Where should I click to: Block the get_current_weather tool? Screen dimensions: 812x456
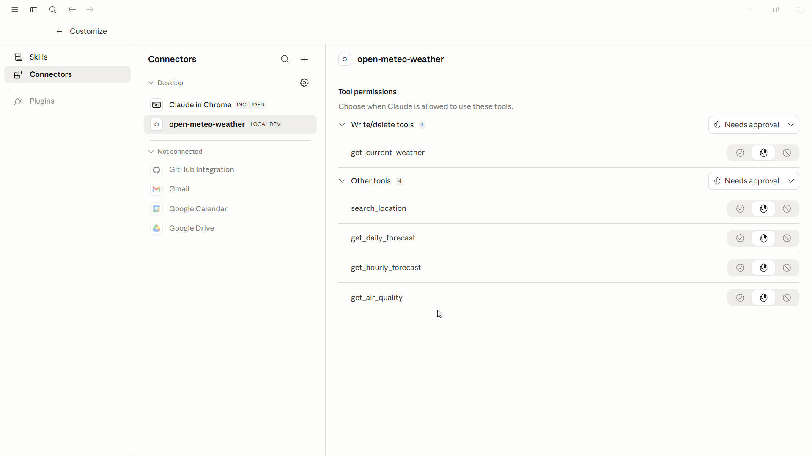[x=787, y=153]
